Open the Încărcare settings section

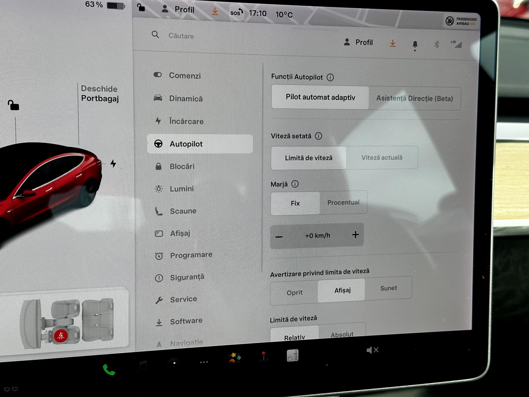179,121
